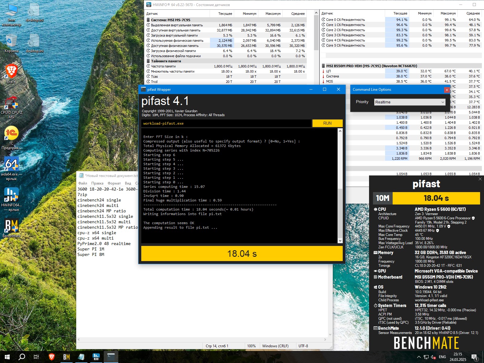This screenshot has width=484, height=363.
Task: Open Файл menu in Notepad
Action: tap(83, 183)
